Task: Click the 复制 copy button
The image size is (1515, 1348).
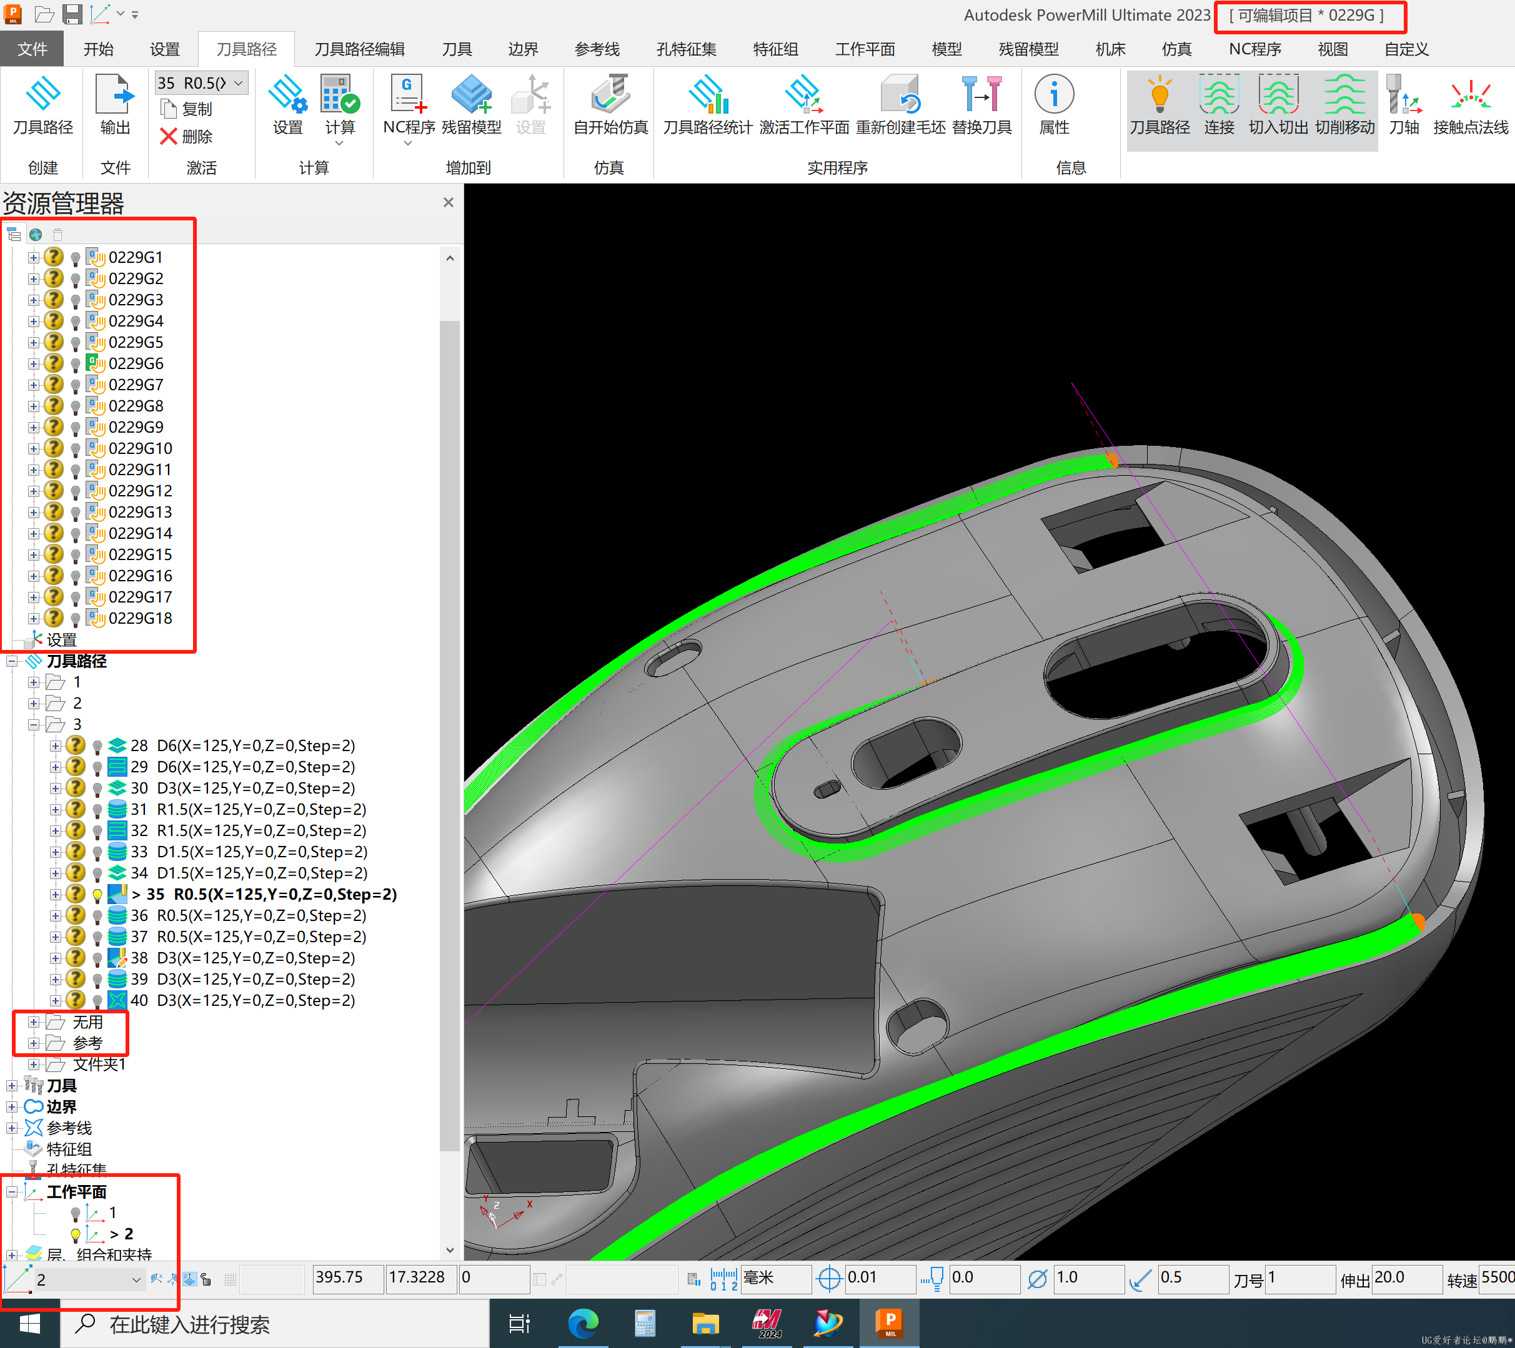Action: (x=187, y=109)
